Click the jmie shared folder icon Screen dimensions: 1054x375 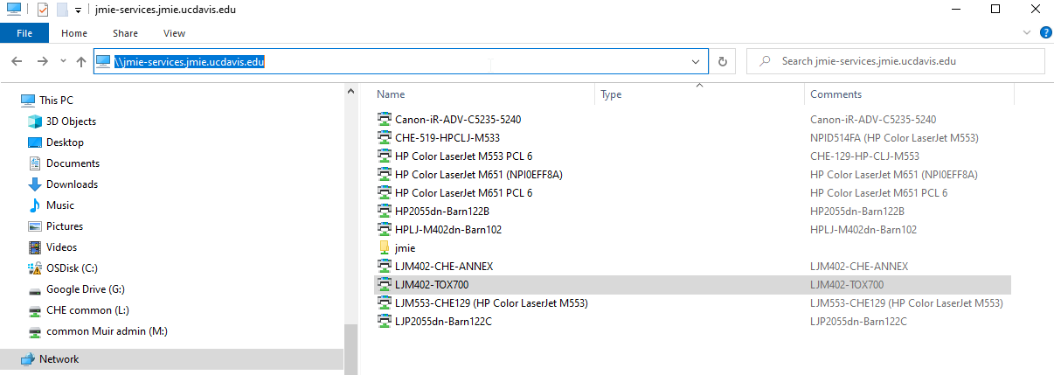tap(385, 247)
